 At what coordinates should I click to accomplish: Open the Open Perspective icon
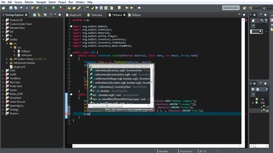244,8
